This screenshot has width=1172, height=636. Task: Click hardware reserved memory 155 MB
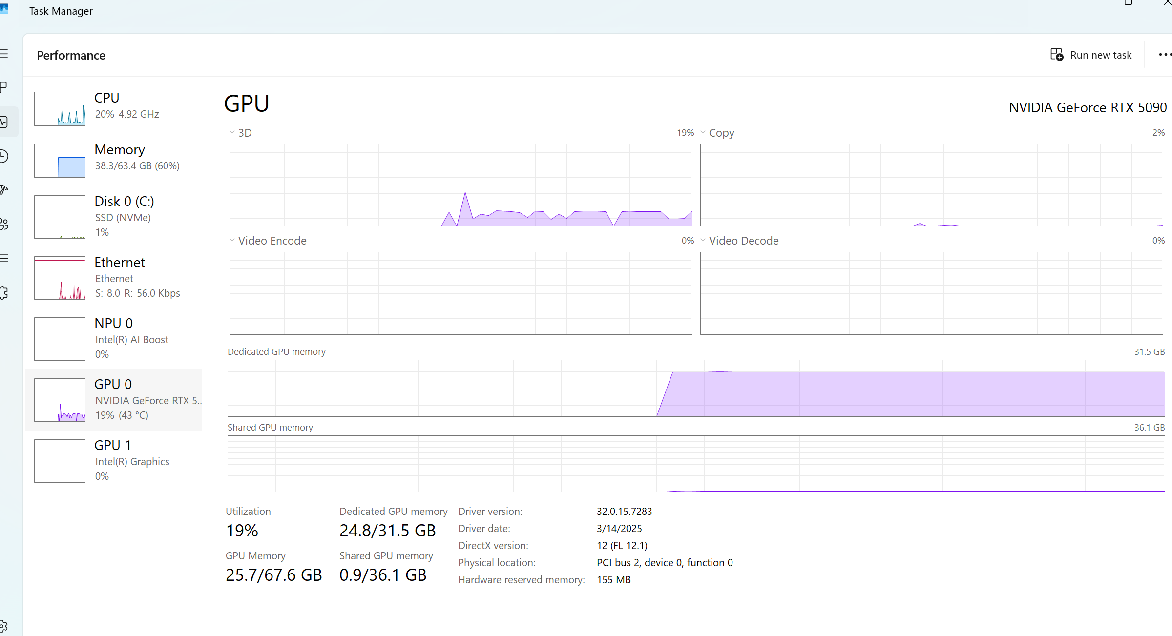[614, 580]
